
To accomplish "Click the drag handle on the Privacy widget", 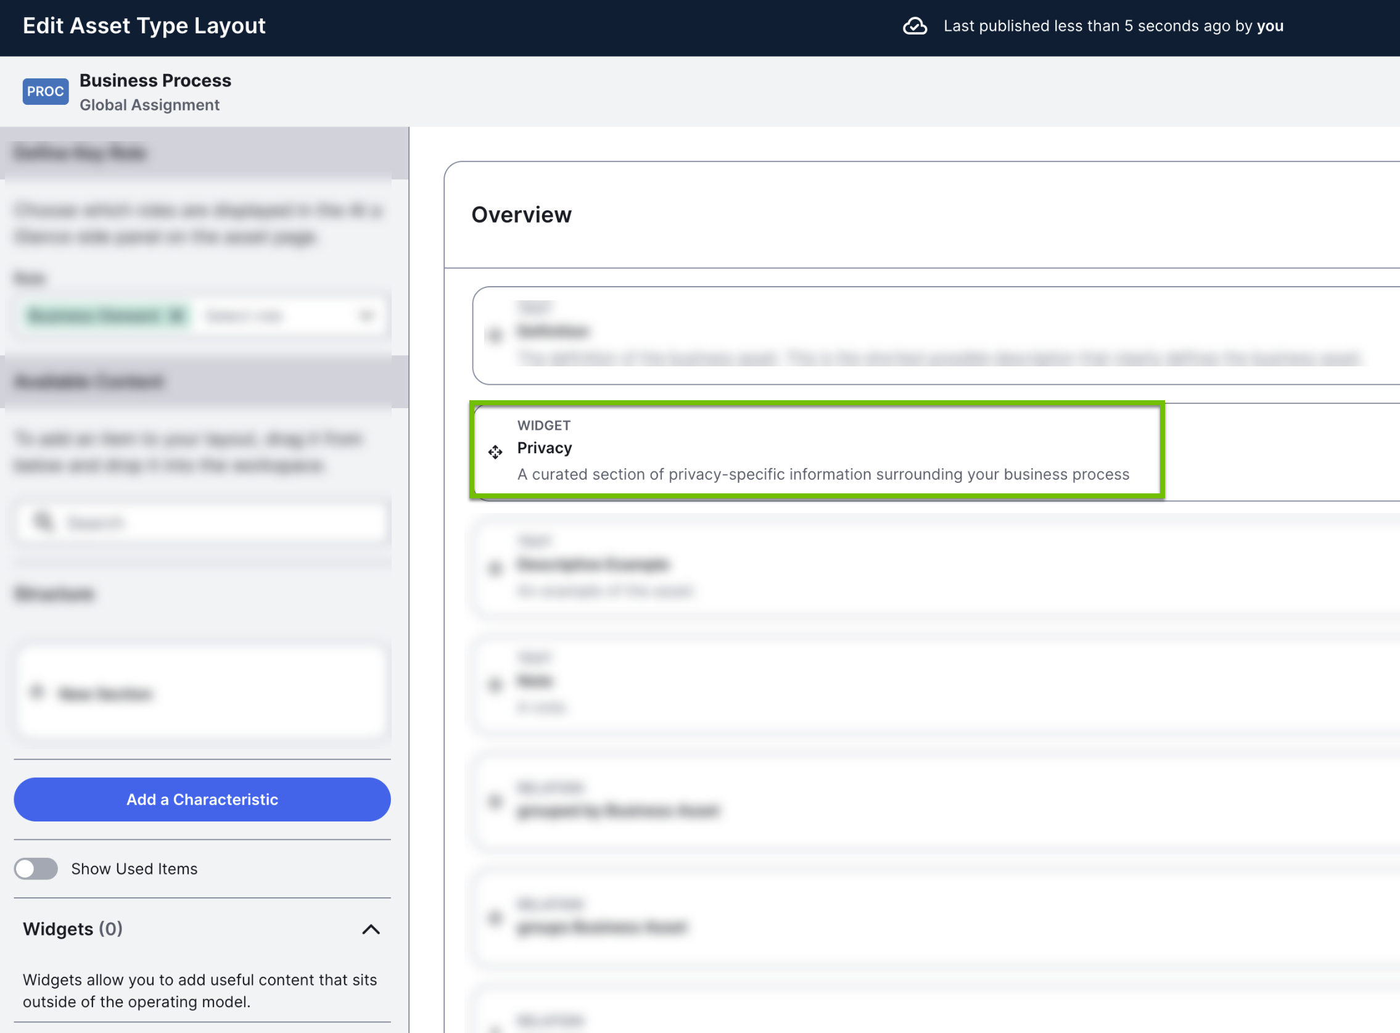I will coord(495,451).
